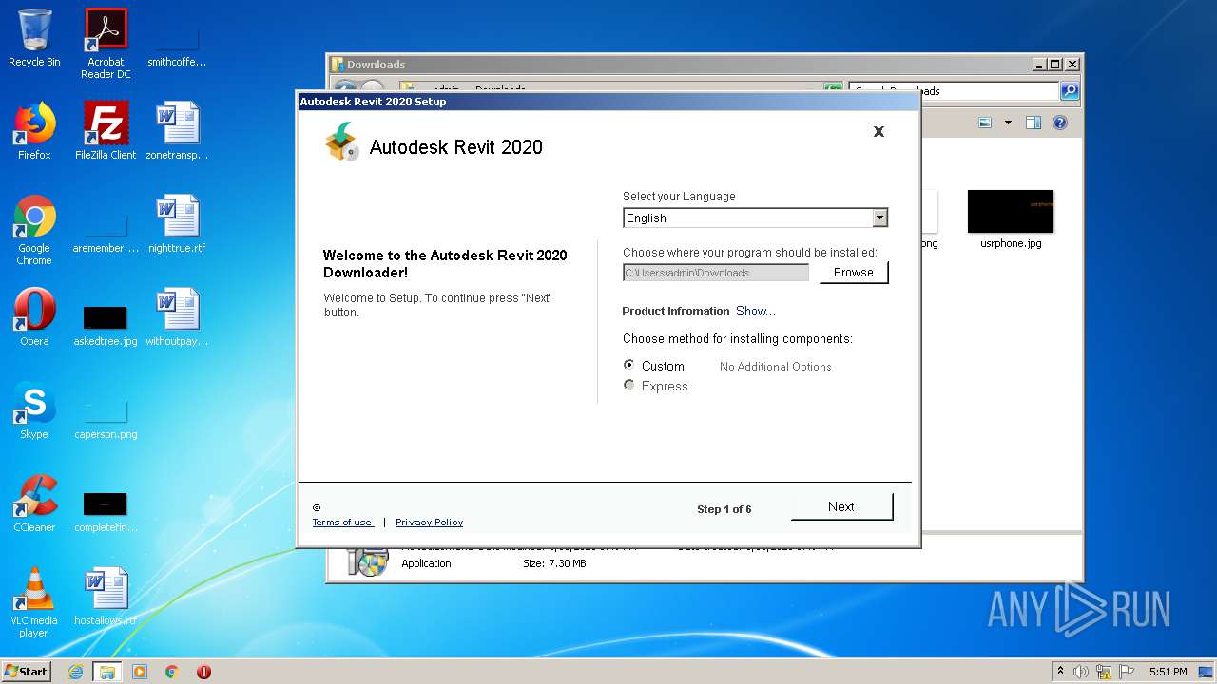Open the Opera desktop shortcut
Viewport: 1217px width, 684px height.
(34, 317)
